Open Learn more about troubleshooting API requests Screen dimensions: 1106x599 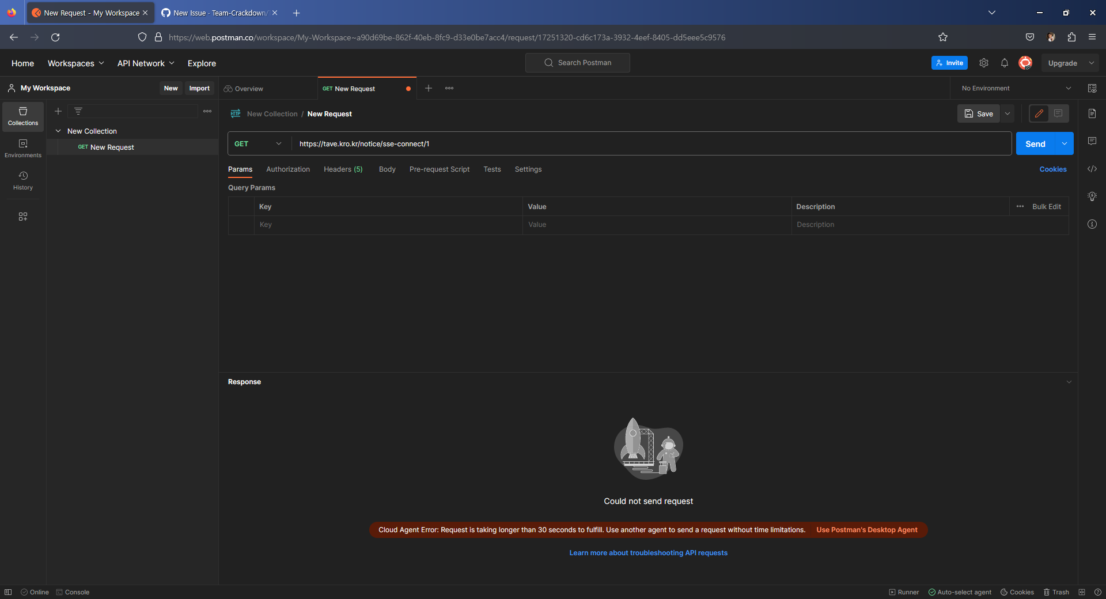coord(649,553)
